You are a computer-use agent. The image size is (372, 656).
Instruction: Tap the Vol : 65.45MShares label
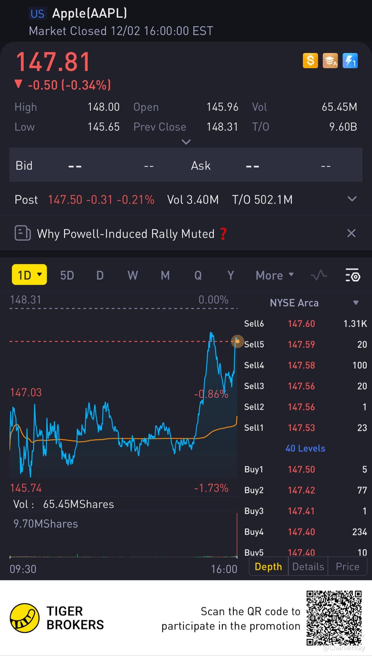pos(63,504)
